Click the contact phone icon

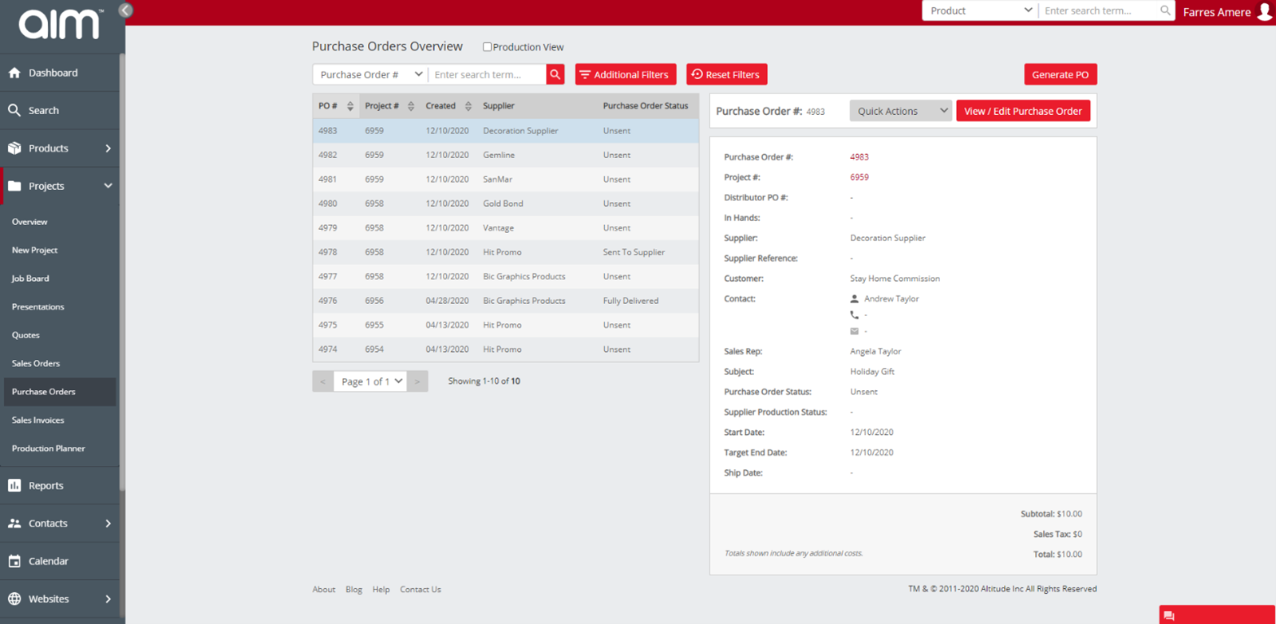pos(855,315)
